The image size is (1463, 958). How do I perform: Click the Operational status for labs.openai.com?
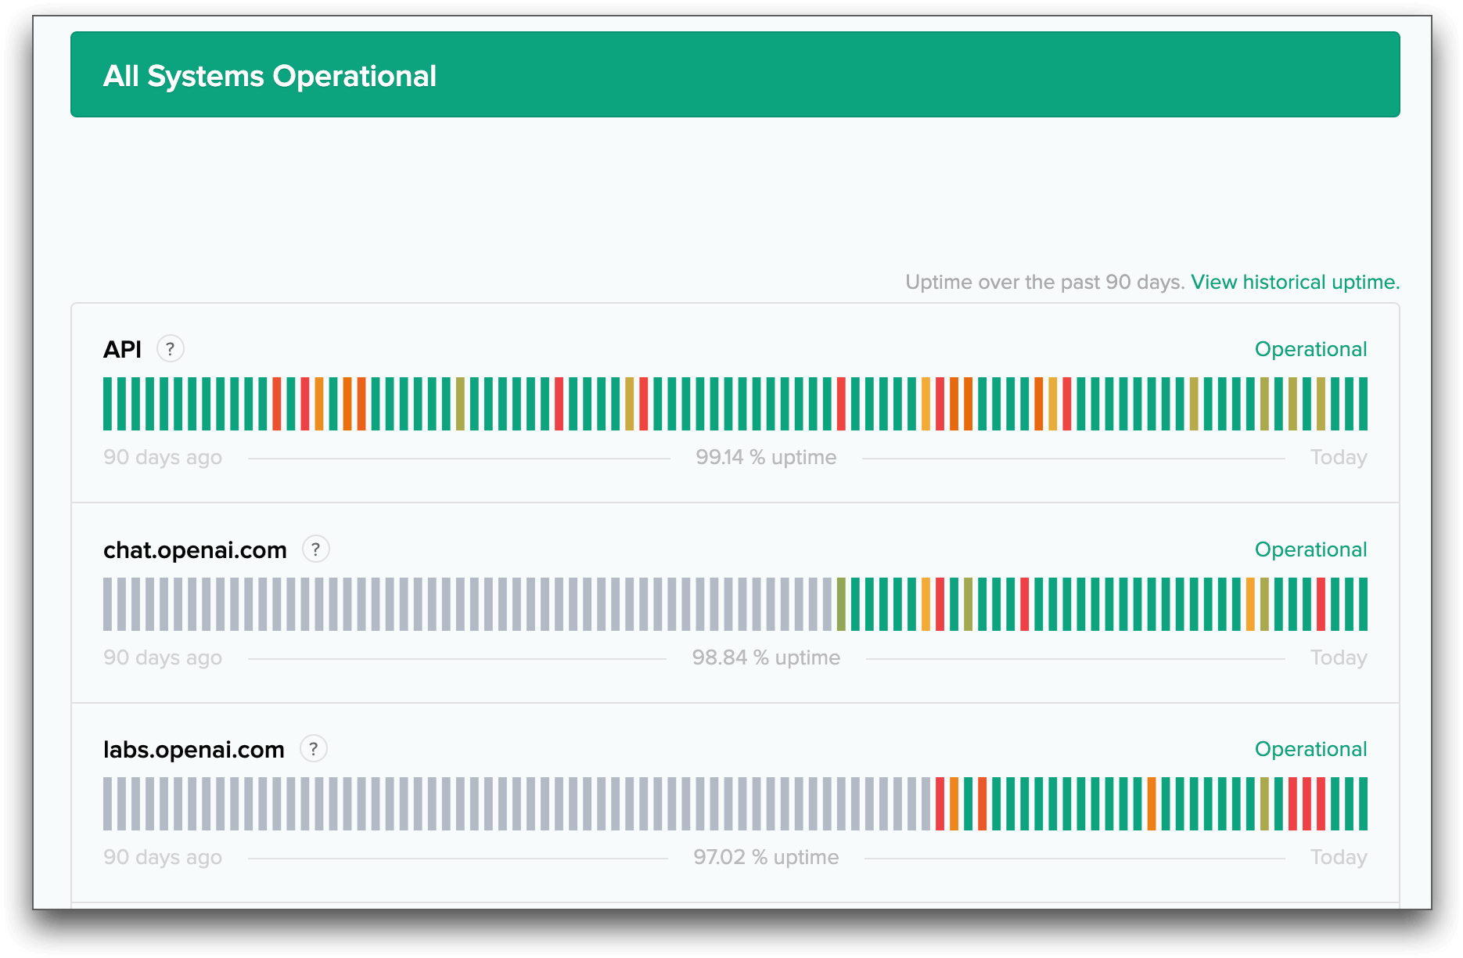1310,749
